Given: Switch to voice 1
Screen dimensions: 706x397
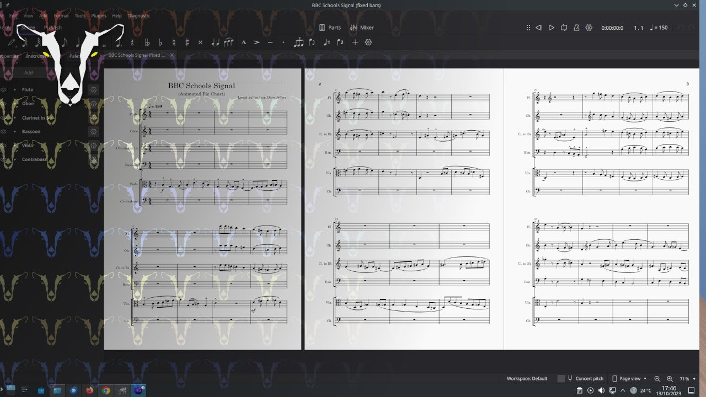Looking at the screenshot, I should pos(327,42).
